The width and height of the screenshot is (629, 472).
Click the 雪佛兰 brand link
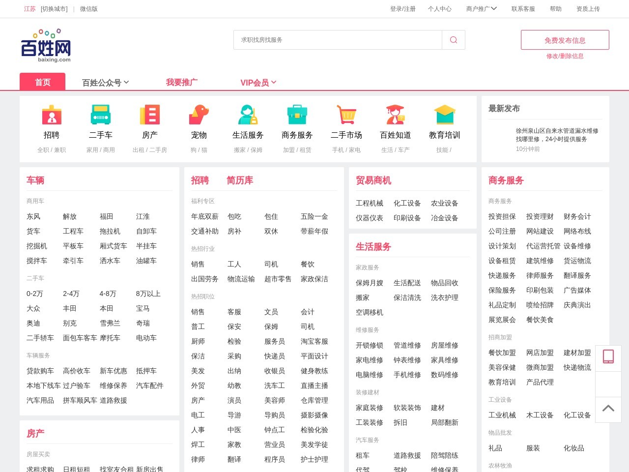tap(110, 323)
